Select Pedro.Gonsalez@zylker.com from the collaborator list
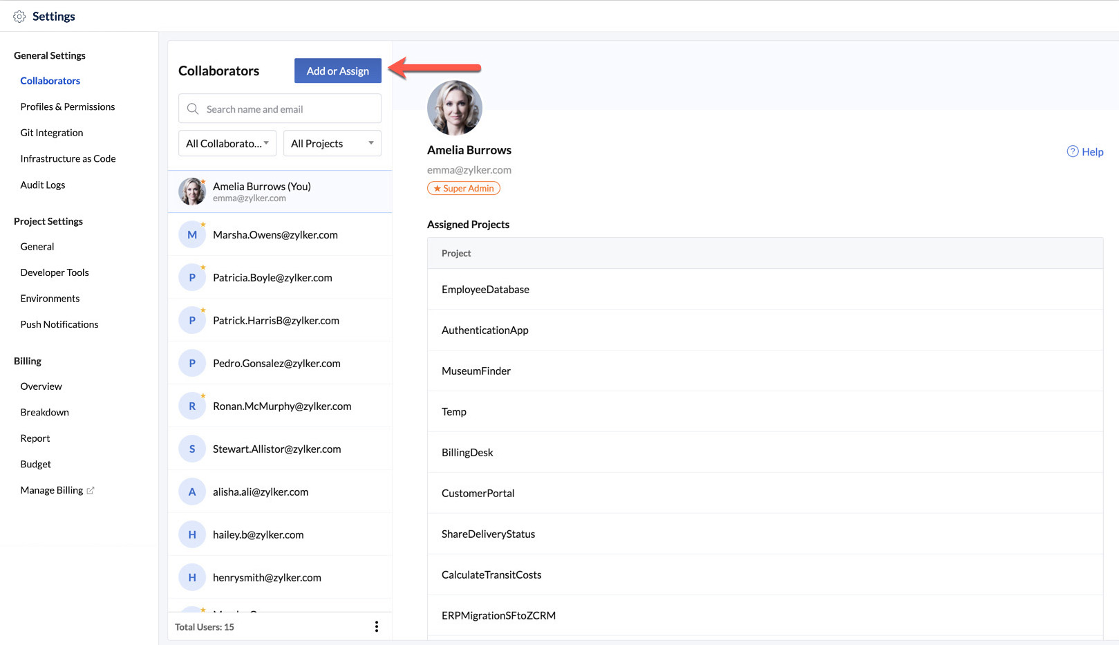Viewport: 1119px width, 645px height. (x=276, y=364)
